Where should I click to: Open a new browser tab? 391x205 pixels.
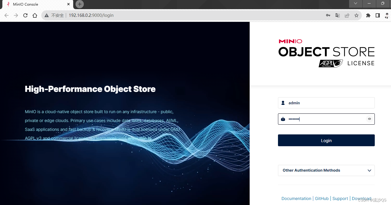click(80, 4)
